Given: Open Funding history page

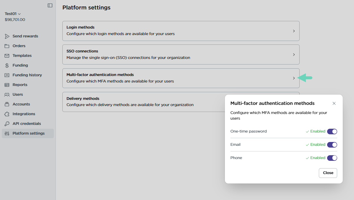Looking at the screenshot, I should pyautogui.click(x=28, y=75).
